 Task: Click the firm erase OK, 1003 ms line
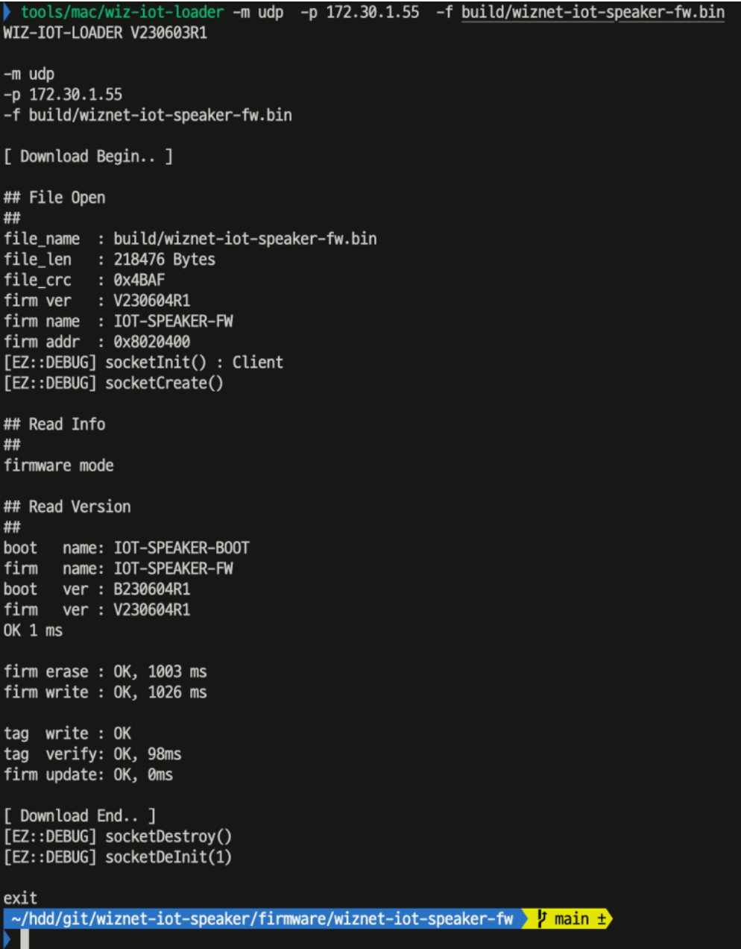(x=105, y=671)
